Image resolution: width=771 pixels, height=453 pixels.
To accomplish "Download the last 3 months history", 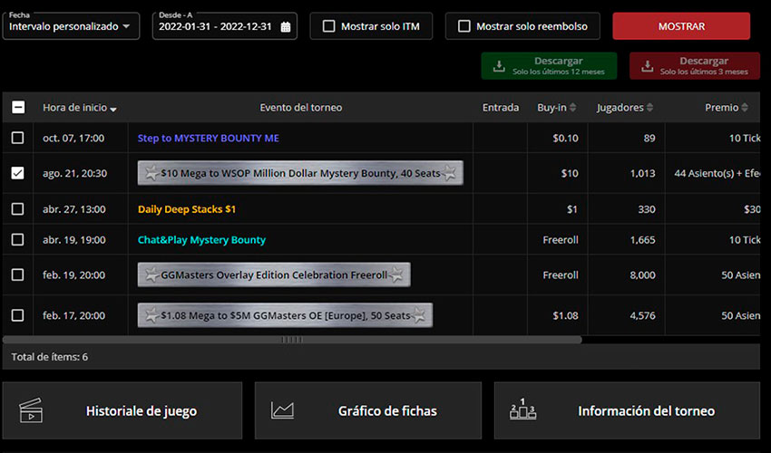I will tap(694, 66).
